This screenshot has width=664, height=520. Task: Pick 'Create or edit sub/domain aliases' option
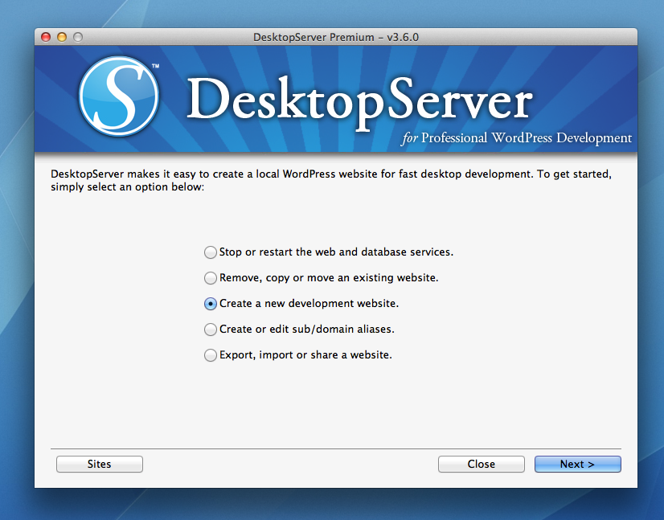(211, 330)
